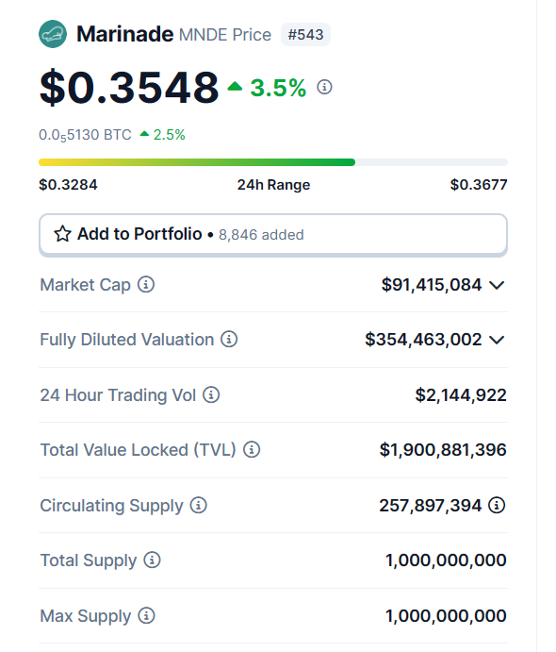Expand Fully Diluted Valuation chevron
Image resolution: width=556 pixels, height=652 pixels.
[497, 340]
